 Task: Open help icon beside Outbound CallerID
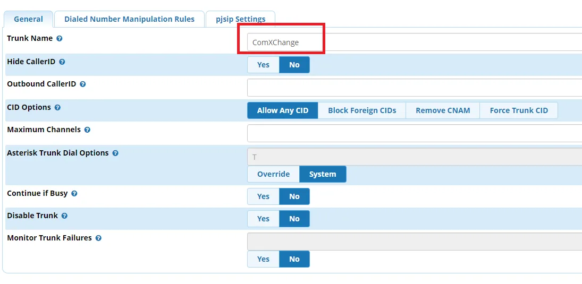click(x=83, y=84)
